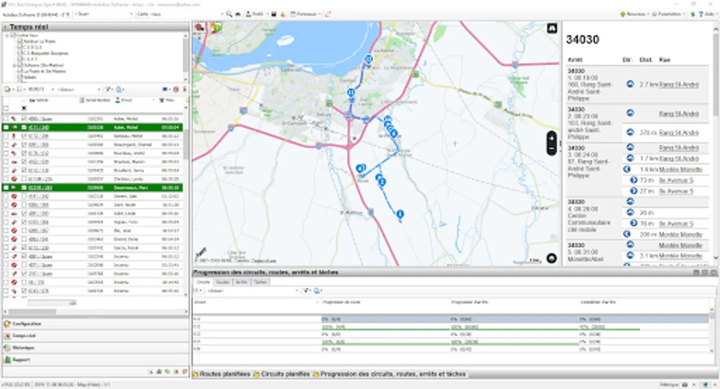Click the Aide help question mark icon
Screen dimensions: 720x389
pyautogui.click(x=701, y=14)
